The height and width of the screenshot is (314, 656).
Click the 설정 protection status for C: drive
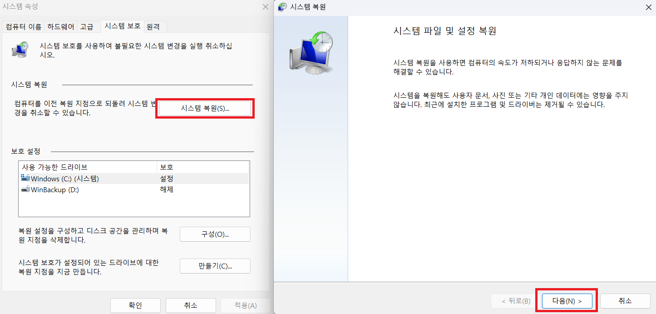(167, 179)
